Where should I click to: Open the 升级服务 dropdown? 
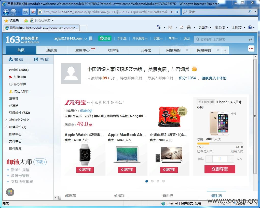pos(140,38)
